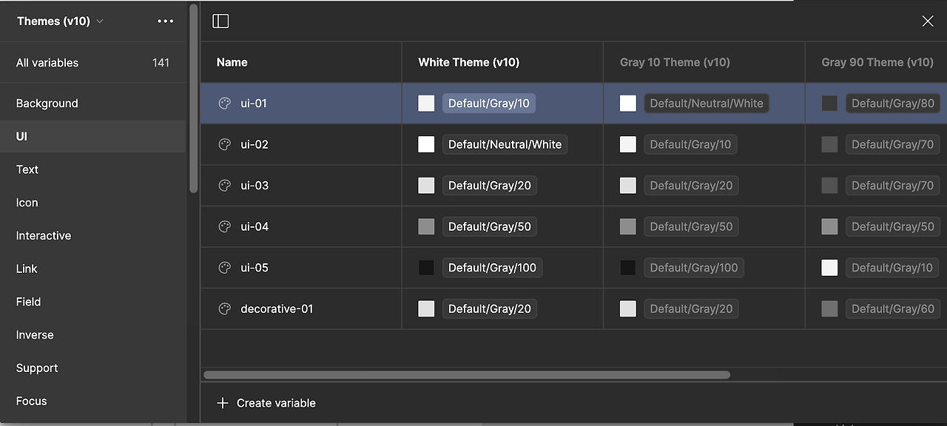The width and height of the screenshot is (947, 426).
Task: Switch to the Interactive variables group
Action: click(x=43, y=235)
